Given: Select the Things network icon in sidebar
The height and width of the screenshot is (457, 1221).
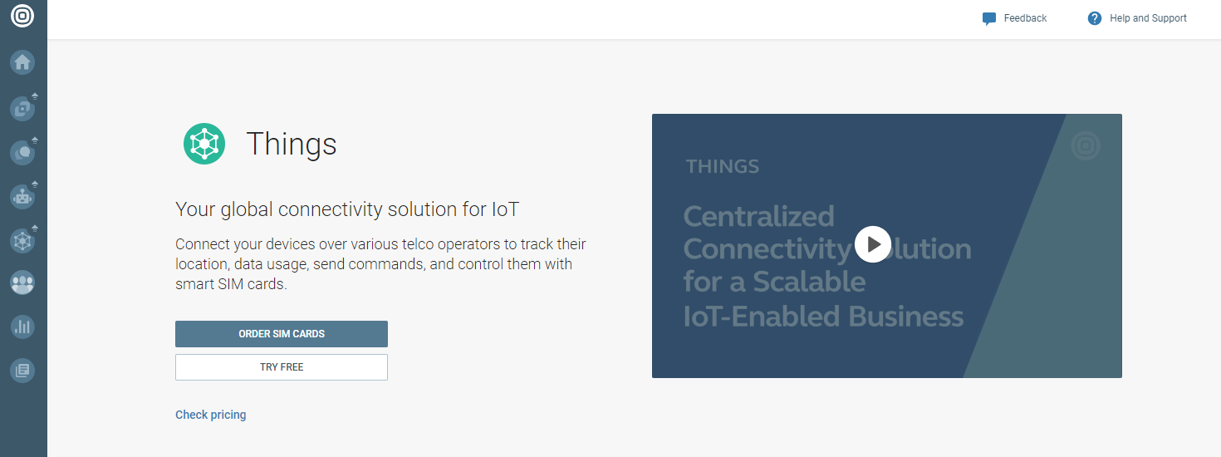Looking at the screenshot, I should 22,240.
